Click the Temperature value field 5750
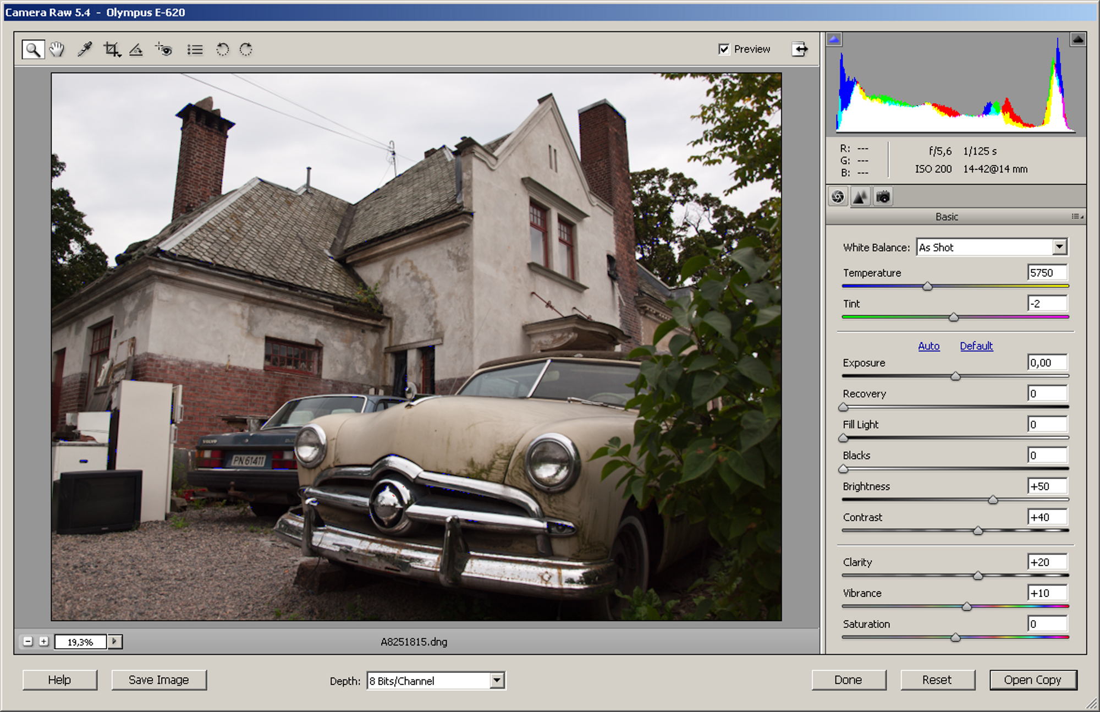Screen dimensions: 1100x712 [1047, 273]
